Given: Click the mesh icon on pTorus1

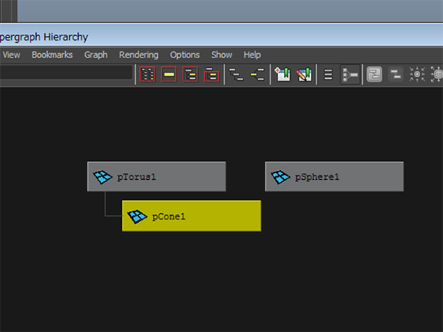Looking at the screenshot, I should 102,177.
